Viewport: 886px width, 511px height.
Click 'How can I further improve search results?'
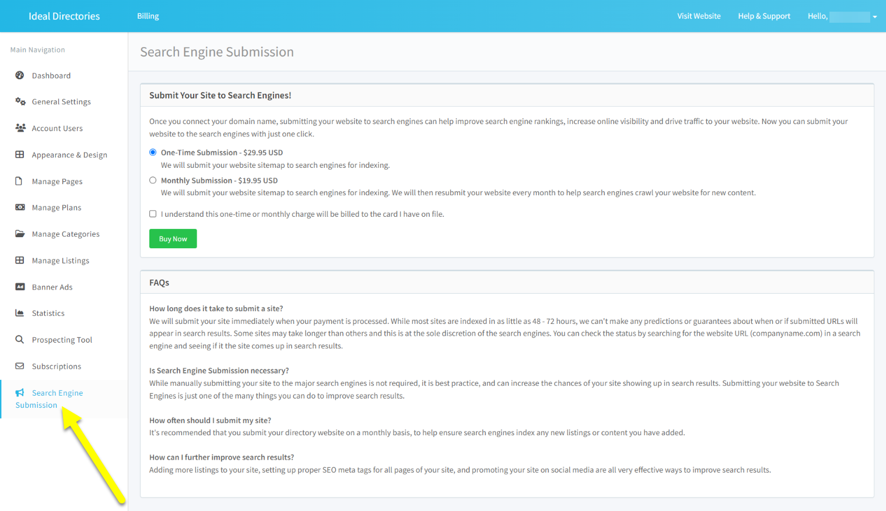222,457
